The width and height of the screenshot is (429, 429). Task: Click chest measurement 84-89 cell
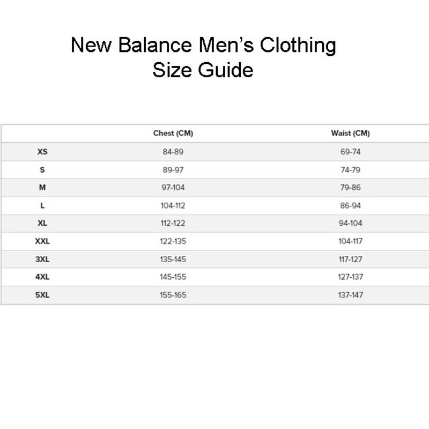click(173, 152)
